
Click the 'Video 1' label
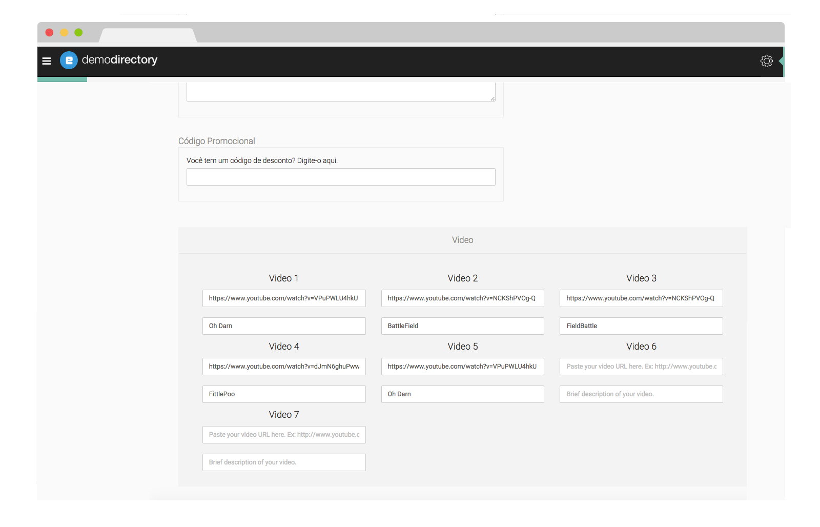283,278
